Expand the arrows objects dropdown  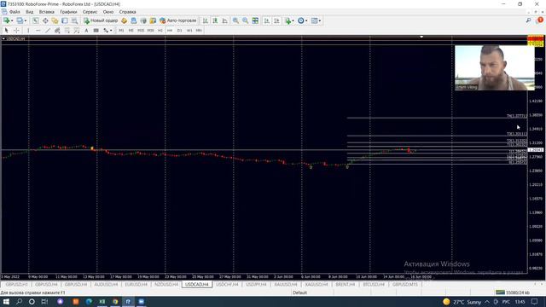coord(111,31)
